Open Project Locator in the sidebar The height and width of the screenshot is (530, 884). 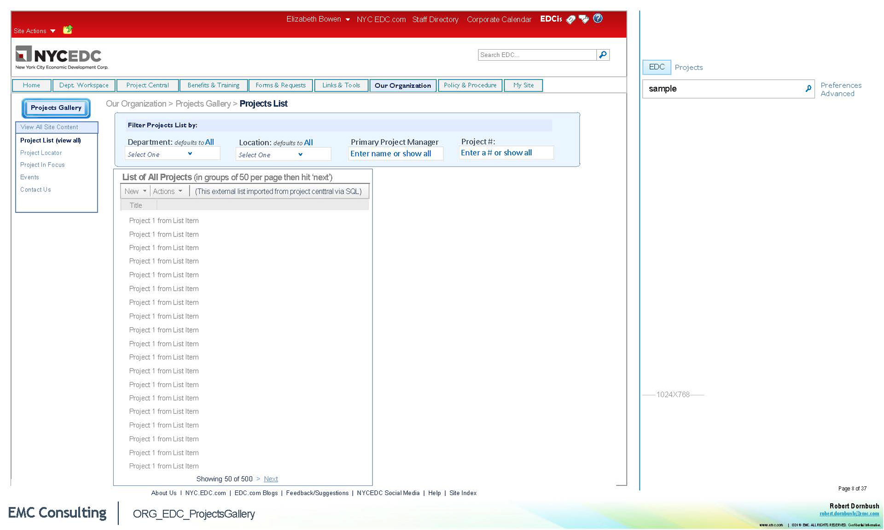coord(41,153)
